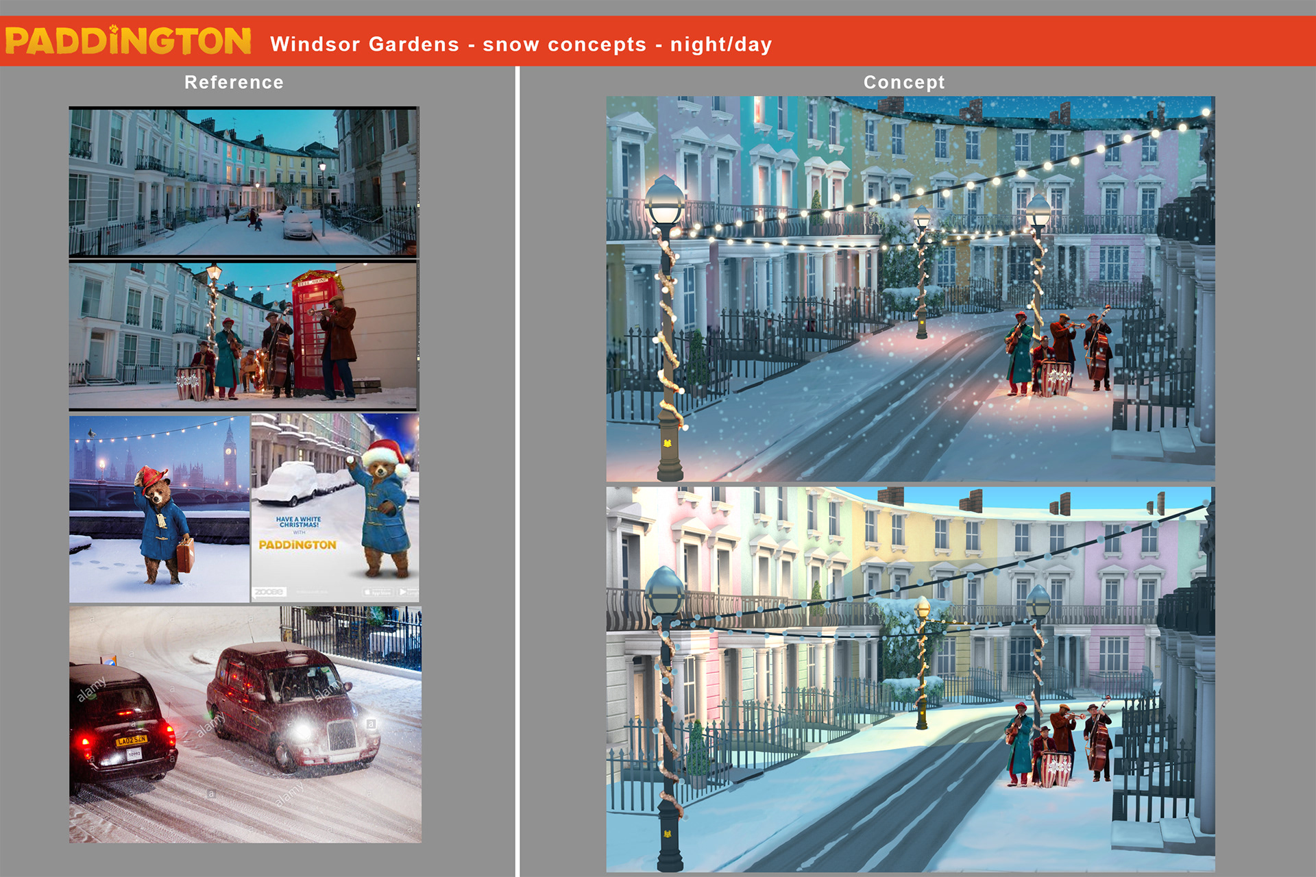This screenshot has height=877, width=1316.
Task: Click the yellow LA02 SZN taxi plate
Action: (131, 741)
